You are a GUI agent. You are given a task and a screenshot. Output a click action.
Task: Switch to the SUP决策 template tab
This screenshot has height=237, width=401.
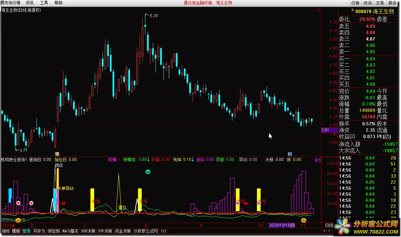tap(105, 231)
